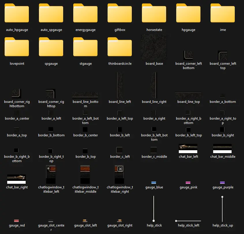Open the lovepoint folder

tap(17, 47)
